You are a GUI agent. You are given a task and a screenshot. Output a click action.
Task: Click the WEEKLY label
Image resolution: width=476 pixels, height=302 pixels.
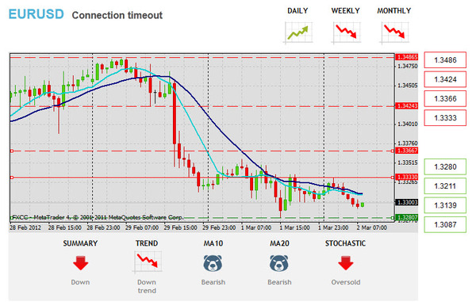[x=345, y=11]
